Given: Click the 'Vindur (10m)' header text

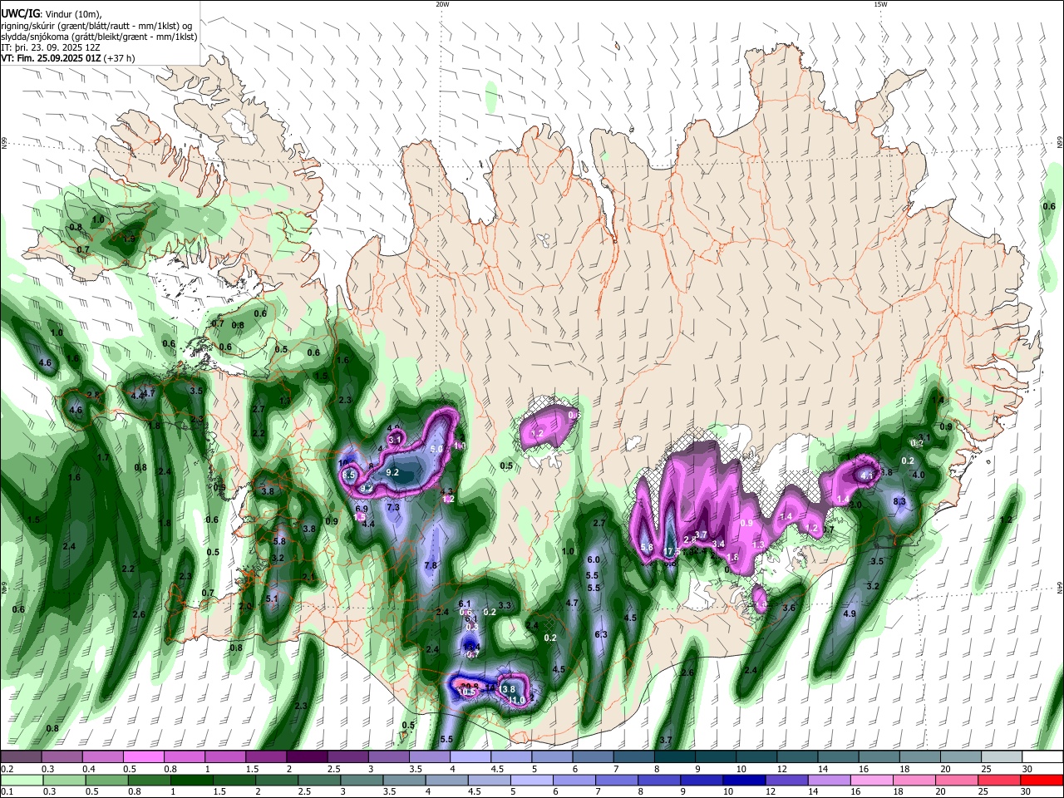Looking at the screenshot, I should click(x=73, y=14).
